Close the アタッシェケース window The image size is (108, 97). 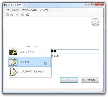click(x=99, y=4)
